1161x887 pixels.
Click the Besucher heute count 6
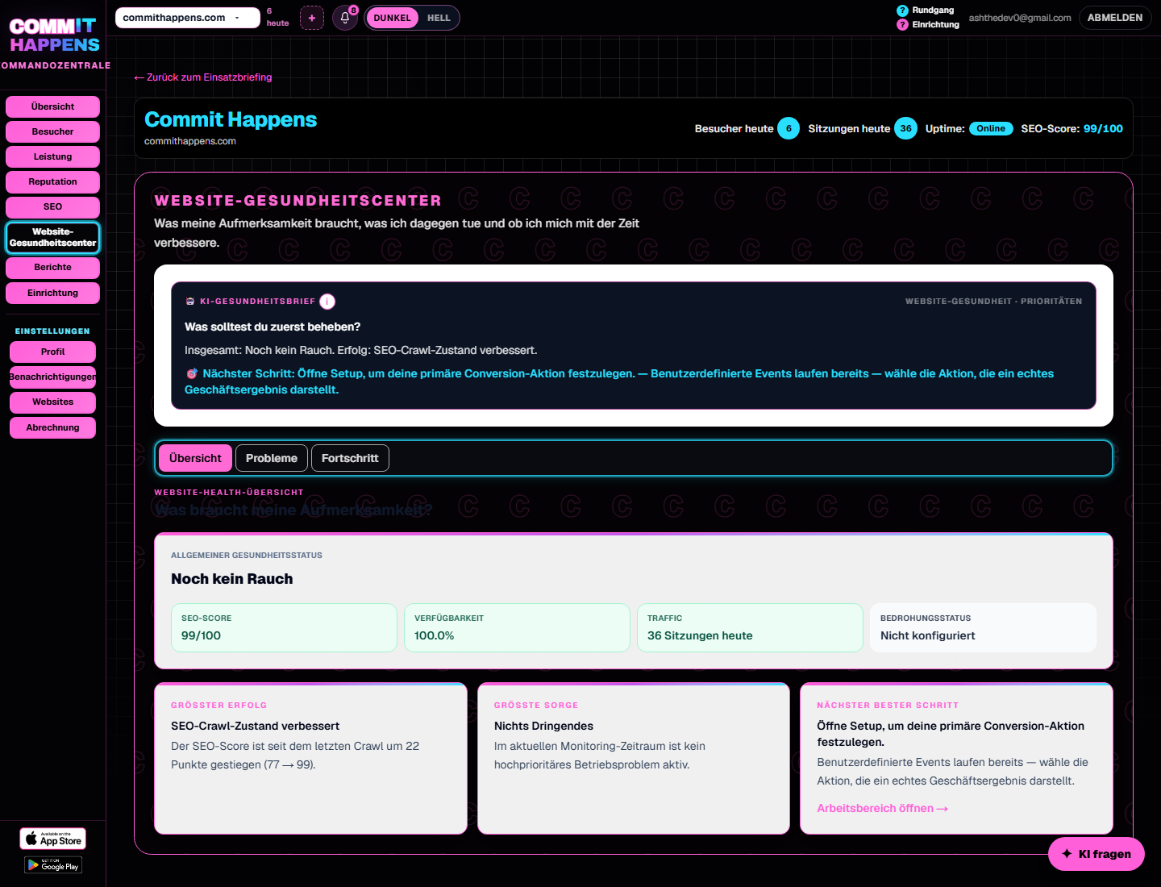[x=789, y=128]
